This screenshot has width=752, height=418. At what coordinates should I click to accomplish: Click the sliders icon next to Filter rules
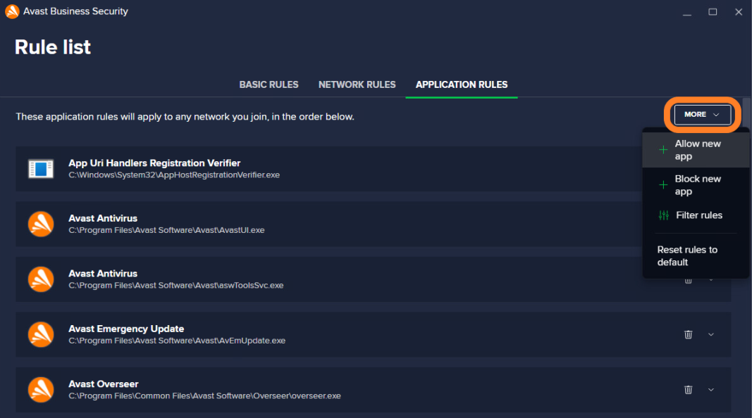664,215
